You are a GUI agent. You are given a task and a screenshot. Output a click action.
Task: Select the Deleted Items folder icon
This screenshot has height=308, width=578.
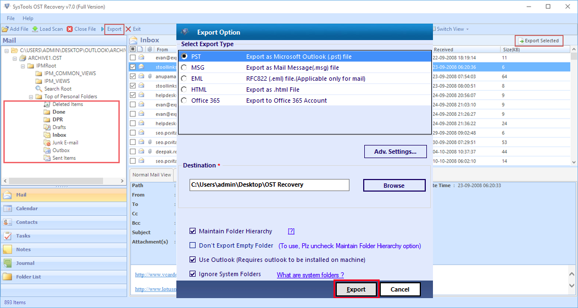point(47,104)
